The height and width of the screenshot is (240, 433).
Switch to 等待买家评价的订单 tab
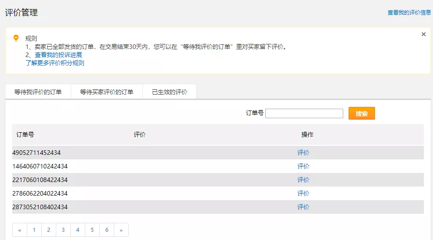tap(107, 92)
